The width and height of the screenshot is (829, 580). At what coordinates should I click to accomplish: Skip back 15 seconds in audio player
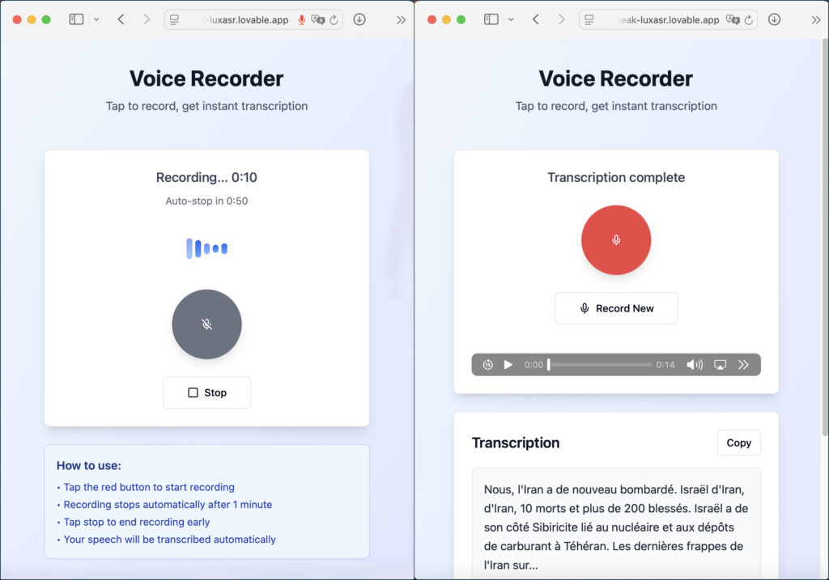coord(487,365)
